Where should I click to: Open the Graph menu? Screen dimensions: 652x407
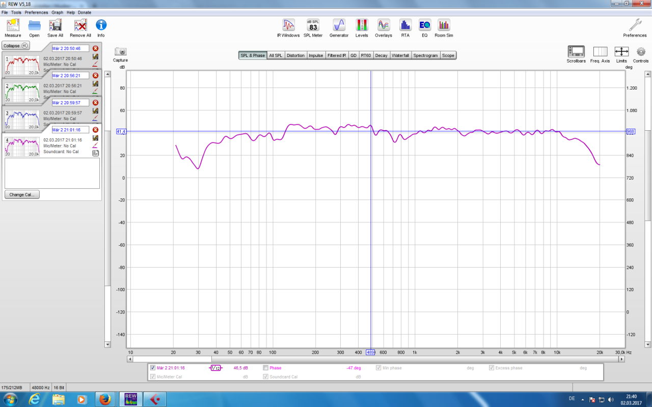(58, 12)
